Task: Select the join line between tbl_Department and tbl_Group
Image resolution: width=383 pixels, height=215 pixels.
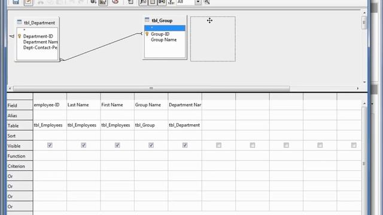Action: coord(102,47)
